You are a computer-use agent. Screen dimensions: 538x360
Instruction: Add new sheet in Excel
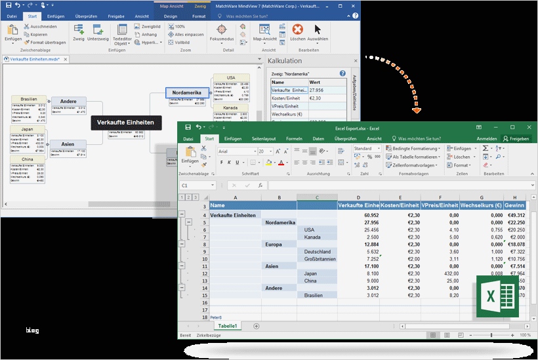click(x=257, y=326)
